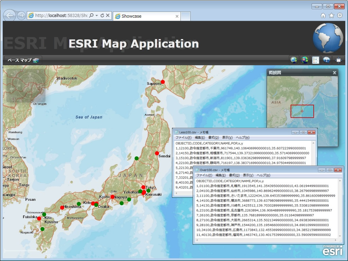This screenshot has width=348, height=261.
Task: Click the Less100.csv vertical scrollbar up arrow
Action: (x=313, y=143)
